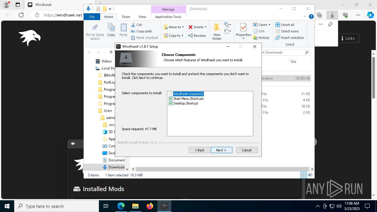The width and height of the screenshot is (377, 212).
Task: Open the Open button dropdown arrow
Action: 269,25
